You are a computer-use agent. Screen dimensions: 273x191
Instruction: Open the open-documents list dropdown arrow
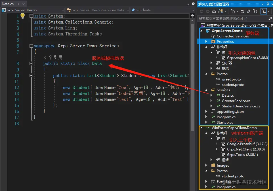coord(188,4)
